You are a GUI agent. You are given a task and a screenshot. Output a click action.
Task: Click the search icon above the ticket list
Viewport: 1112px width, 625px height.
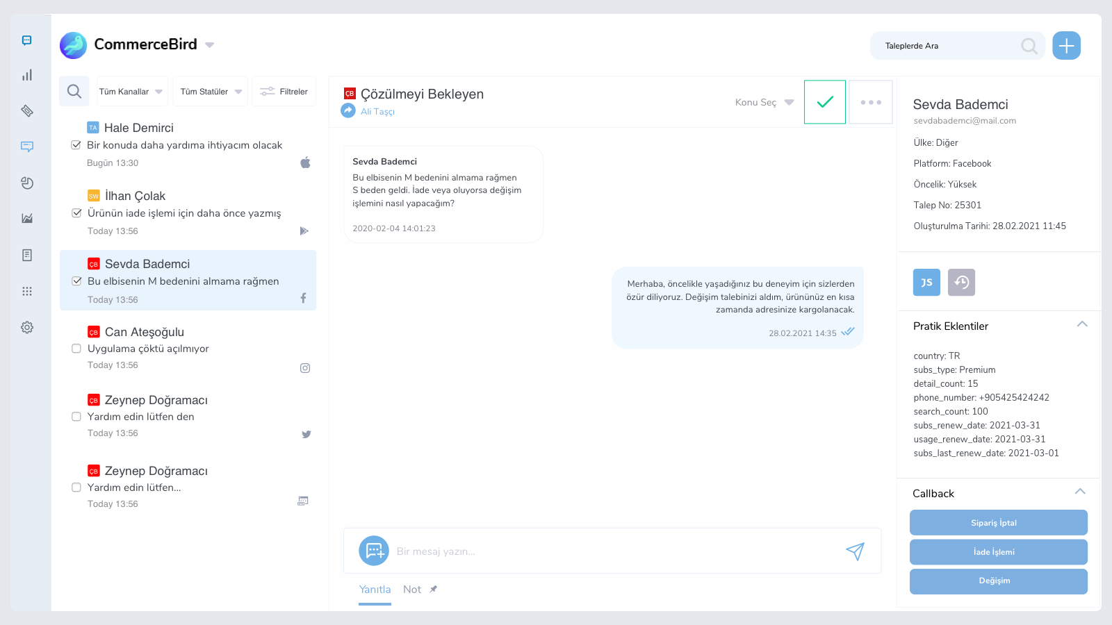74,91
